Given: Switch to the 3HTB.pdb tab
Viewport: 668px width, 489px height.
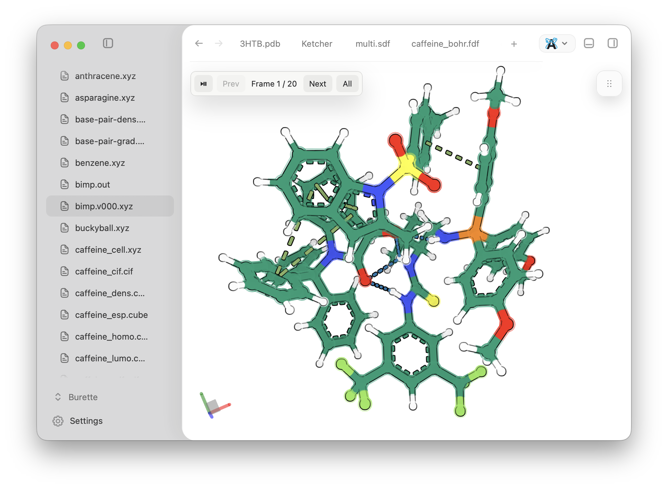Looking at the screenshot, I should pyautogui.click(x=260, y=44).
